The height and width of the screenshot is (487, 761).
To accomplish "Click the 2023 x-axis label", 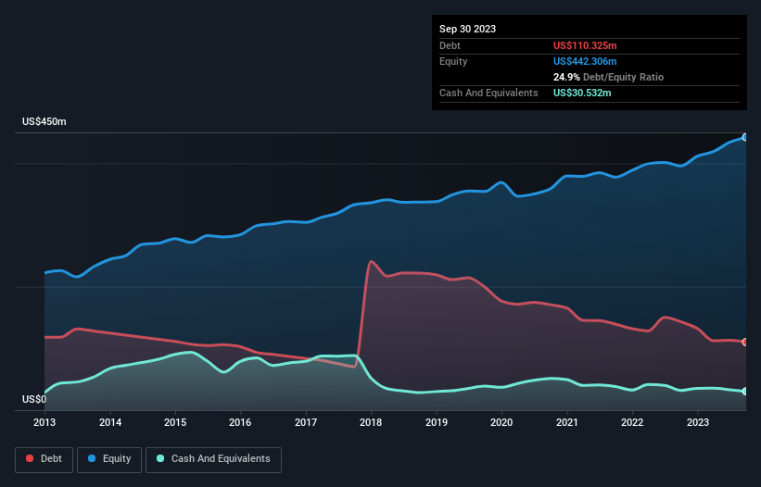I will (697, 422).
